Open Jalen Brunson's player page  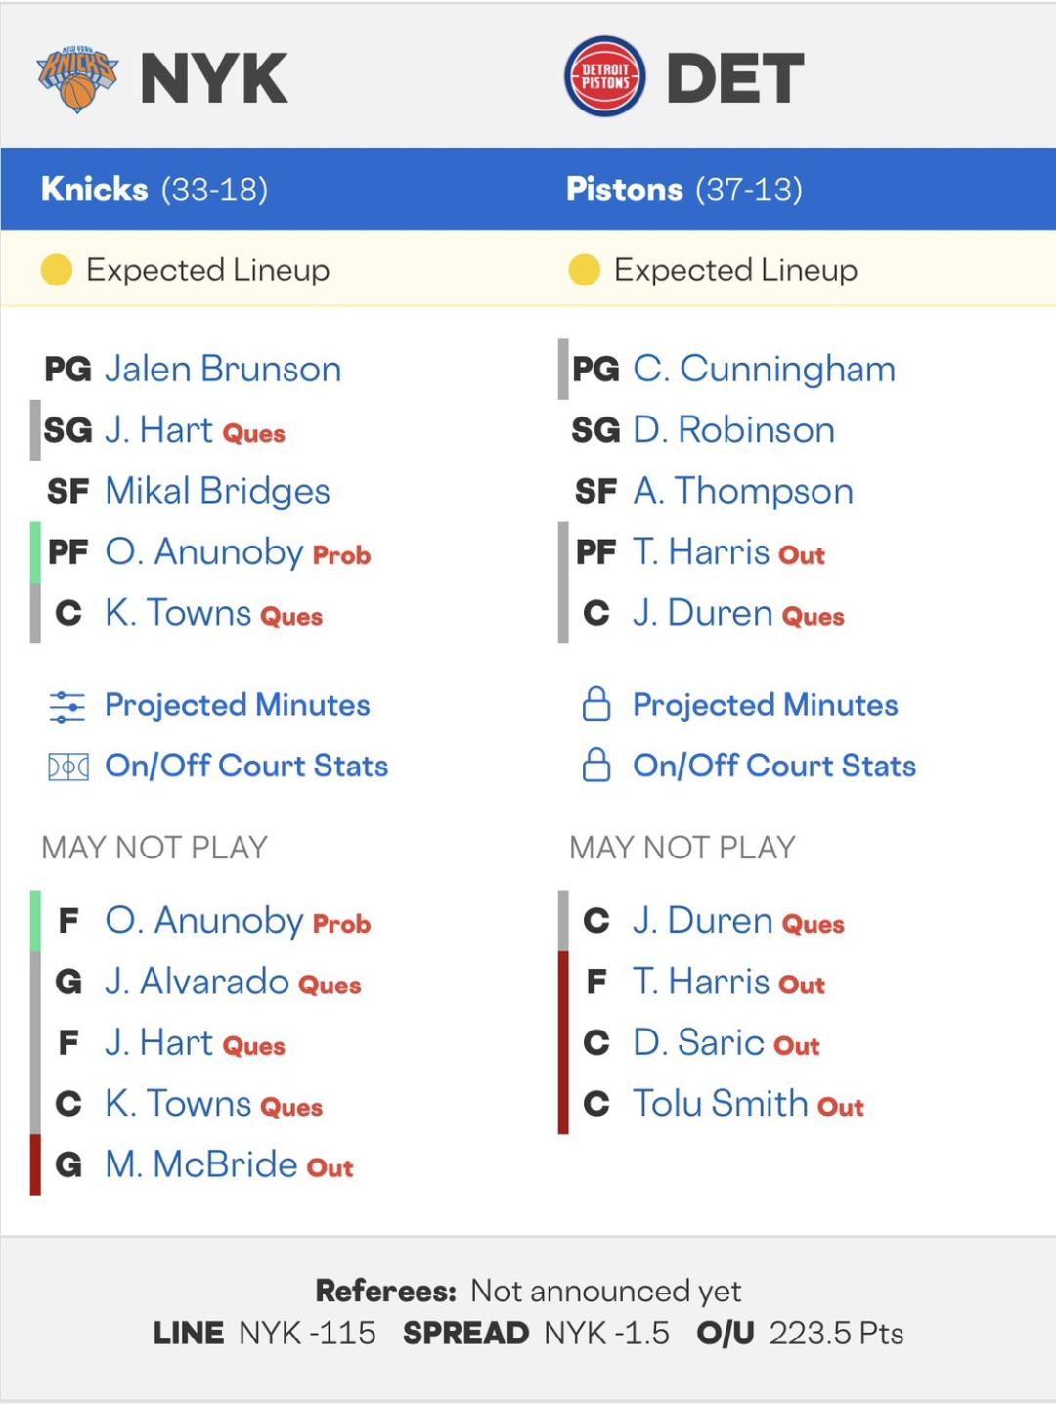(x=223, y=370)
